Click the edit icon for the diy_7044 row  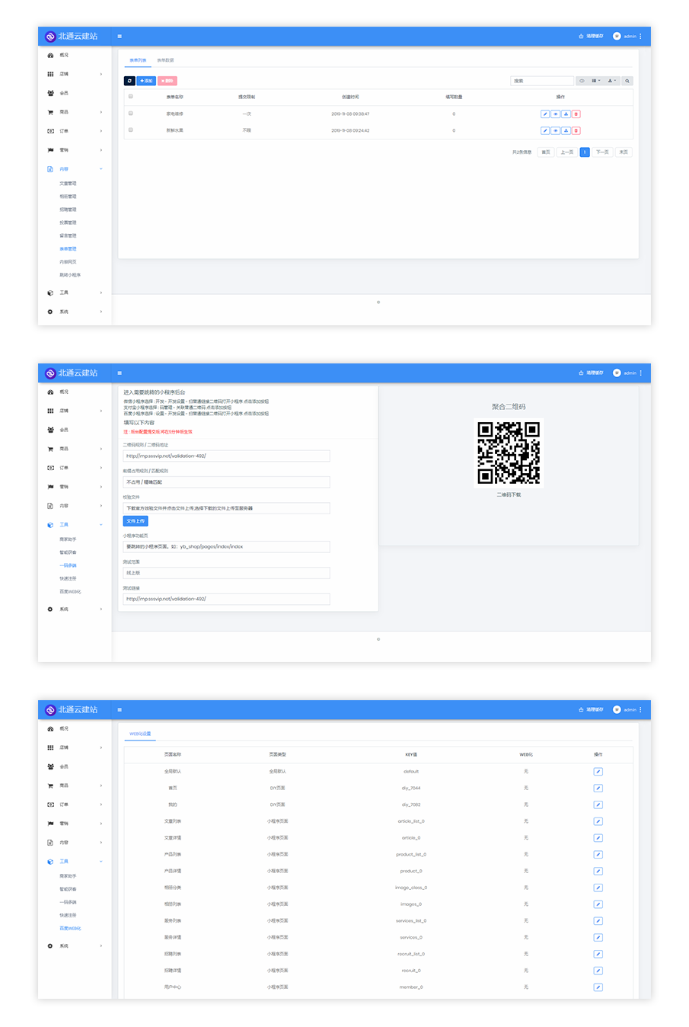coord(598,789)
